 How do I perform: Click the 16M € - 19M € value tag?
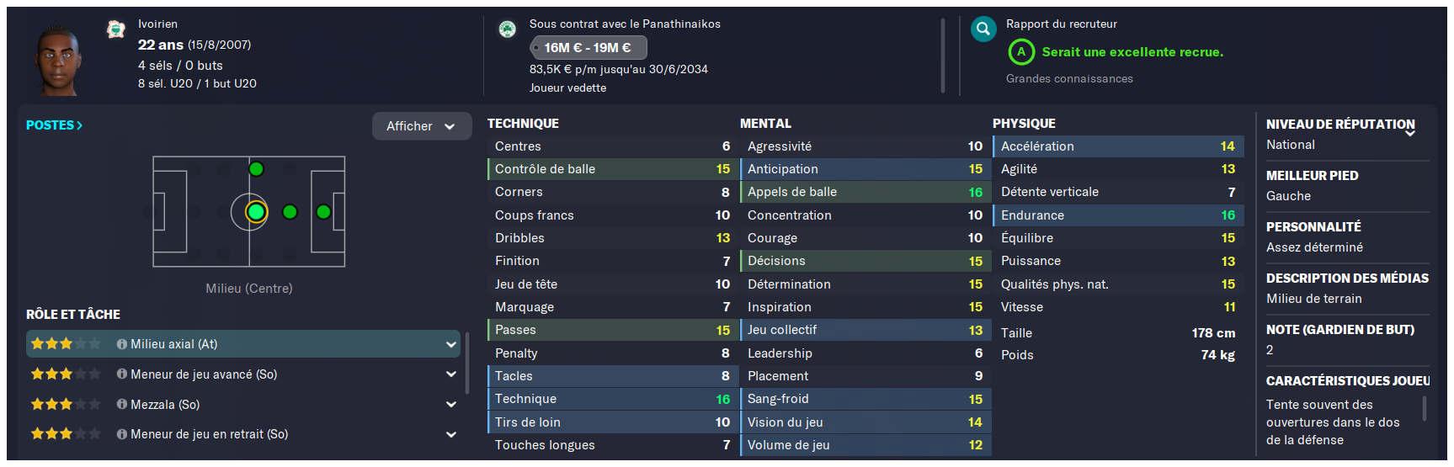pyautogui.click(x=589, y=48)
